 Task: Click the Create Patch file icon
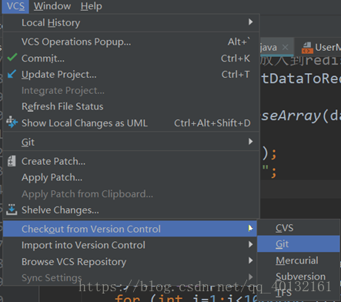12,161
